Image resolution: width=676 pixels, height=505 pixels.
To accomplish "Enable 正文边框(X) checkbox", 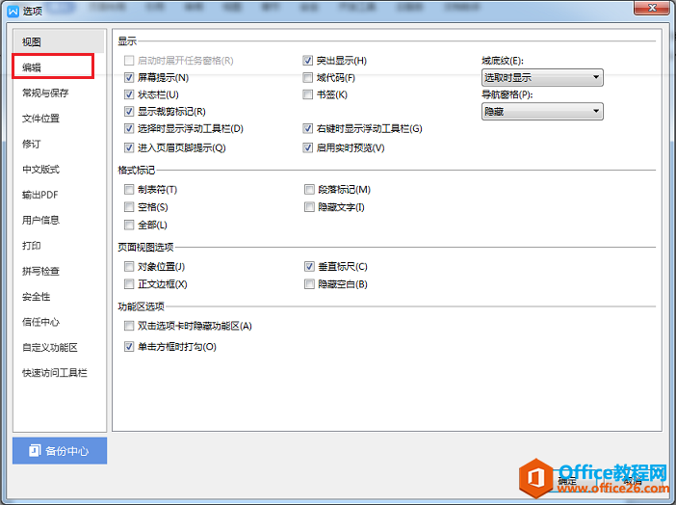I will [129, 284].
